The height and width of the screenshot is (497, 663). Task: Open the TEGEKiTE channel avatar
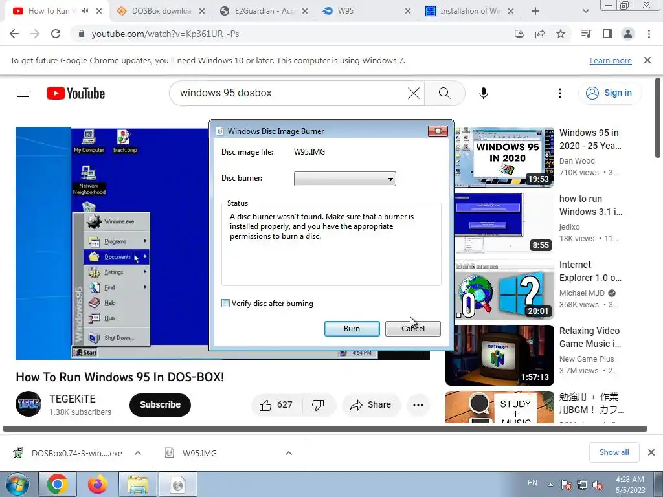click(x=28, y=404)
